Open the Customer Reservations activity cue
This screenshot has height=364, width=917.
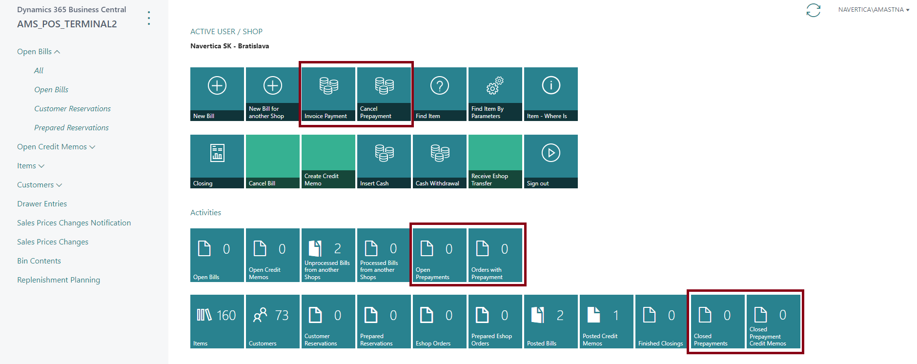point(328,322)
